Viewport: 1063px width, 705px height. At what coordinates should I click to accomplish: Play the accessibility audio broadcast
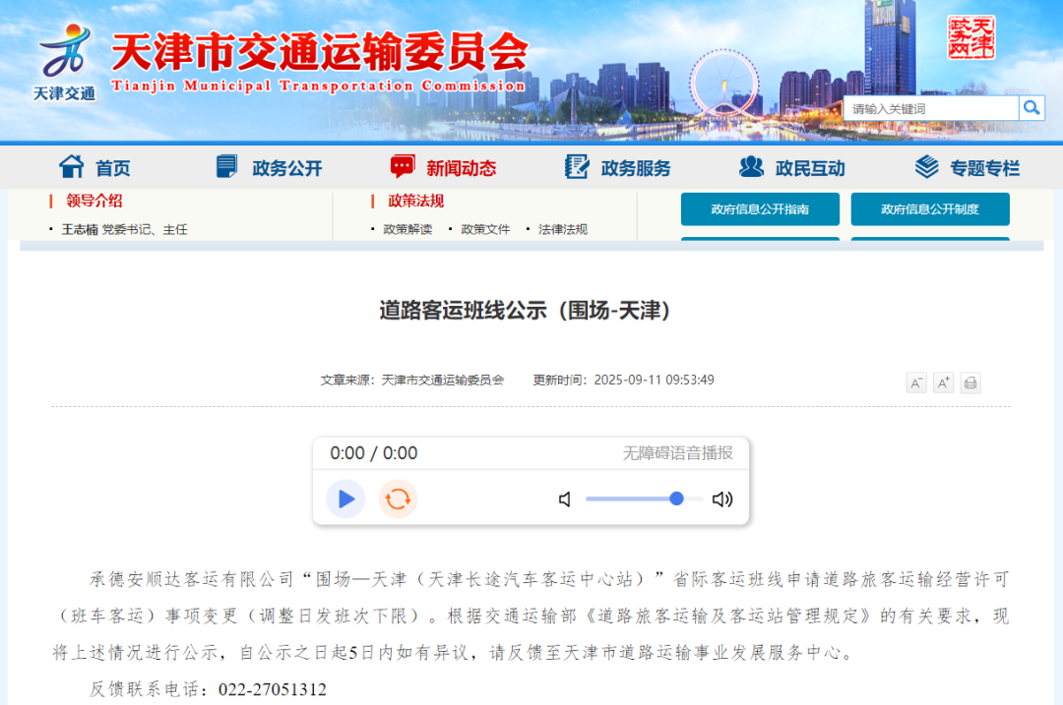tap(345, 499)
